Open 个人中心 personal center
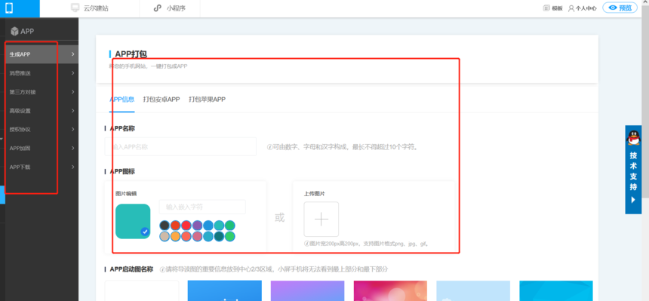This screenshot has height=301, width=649. [583, 8]
